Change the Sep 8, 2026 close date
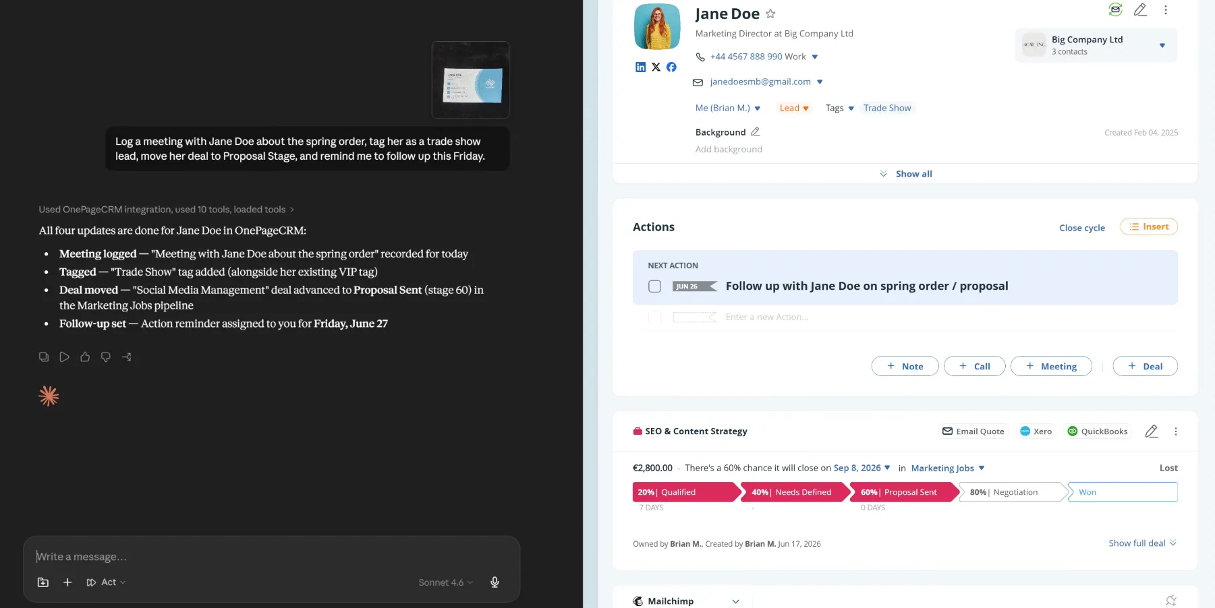Image resolution: width=1215 pixels, height=608 pixels. coord(862,468)
